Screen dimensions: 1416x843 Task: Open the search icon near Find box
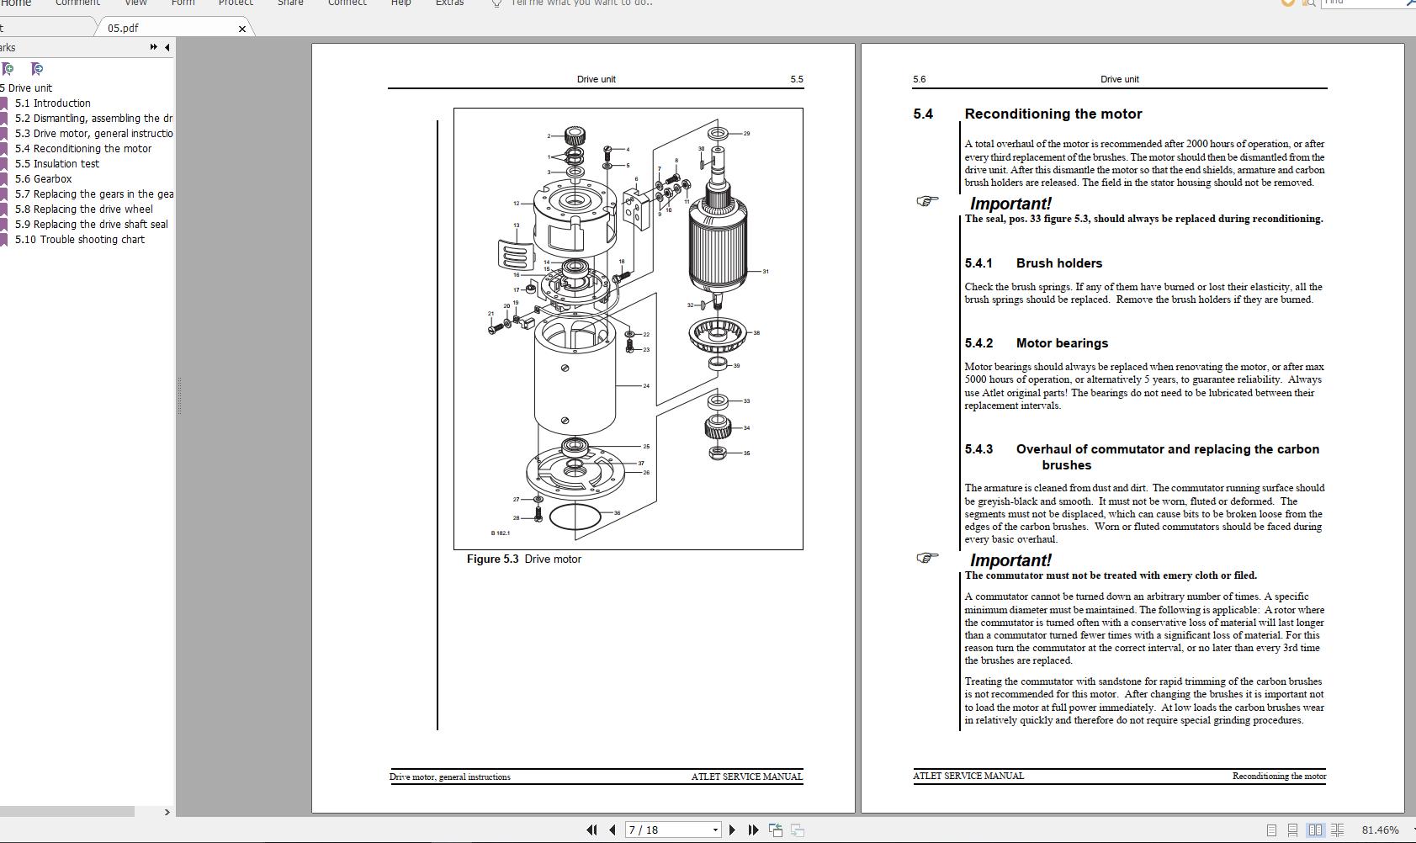[1310, 3]
